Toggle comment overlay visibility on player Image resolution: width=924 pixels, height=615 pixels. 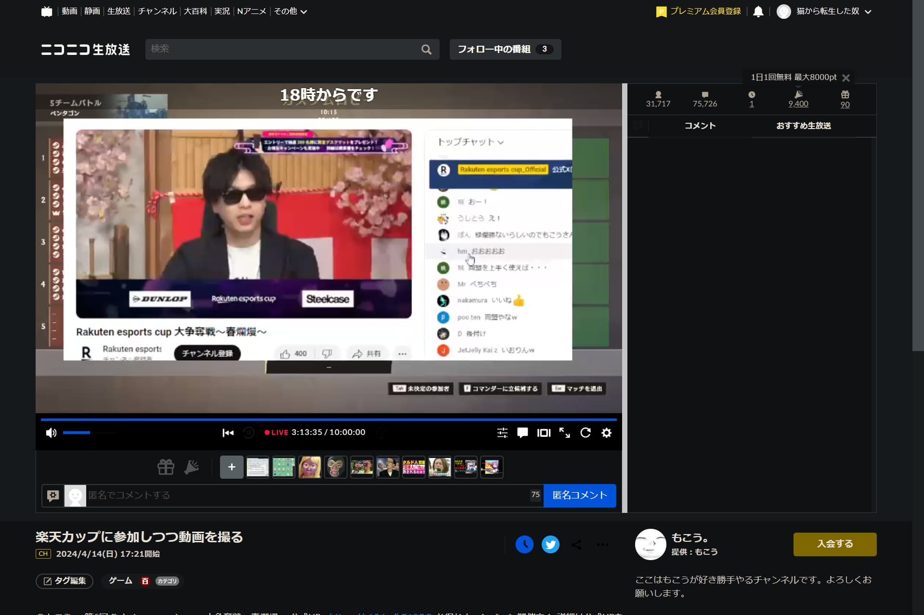(x=522, y=432)
